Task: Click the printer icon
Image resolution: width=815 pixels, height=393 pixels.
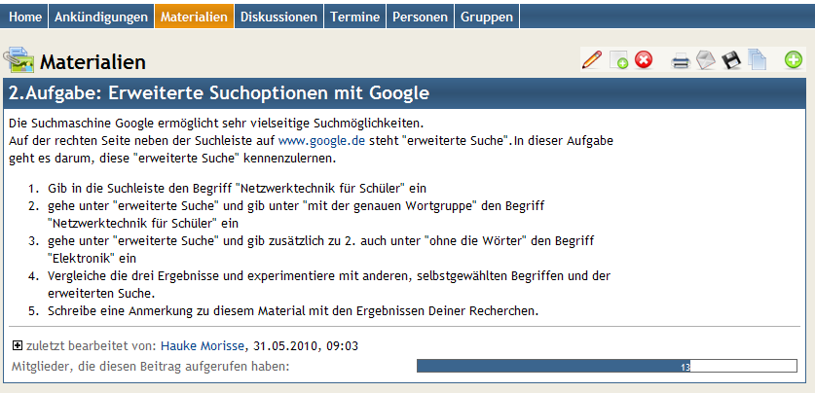Action: pyautogui.click(x=681, y=61)
